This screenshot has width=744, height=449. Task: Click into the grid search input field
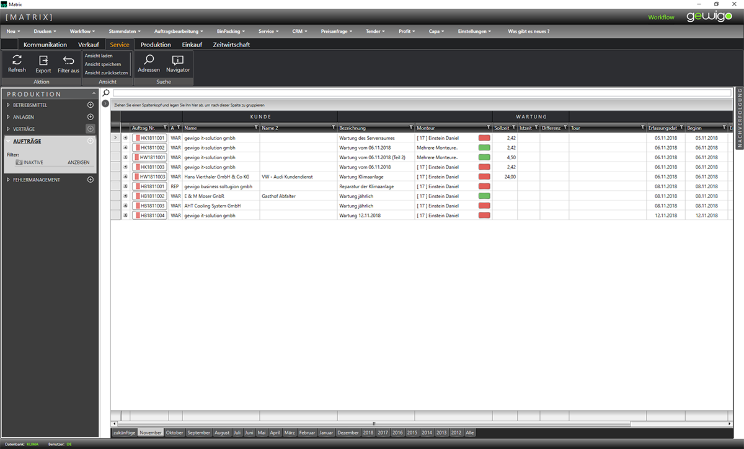tap(422, 93)
